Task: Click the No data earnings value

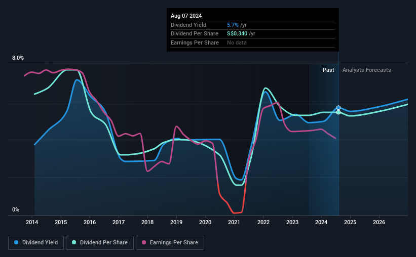Action: (237, 42)
